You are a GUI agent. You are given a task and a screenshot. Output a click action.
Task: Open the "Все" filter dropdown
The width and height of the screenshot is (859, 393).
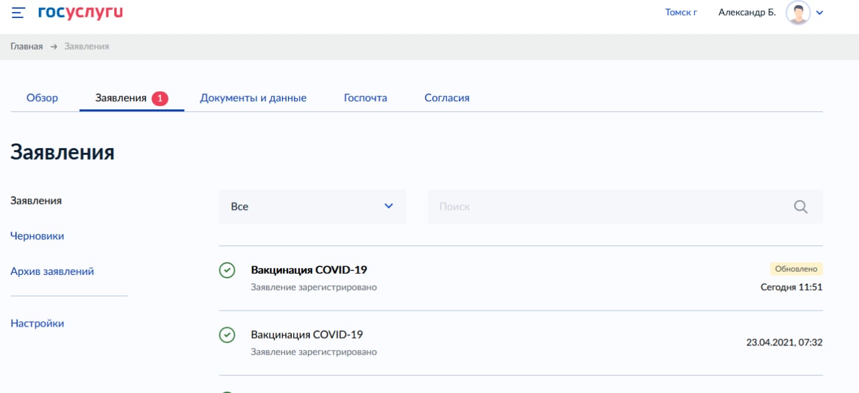[x=312, y=207]
